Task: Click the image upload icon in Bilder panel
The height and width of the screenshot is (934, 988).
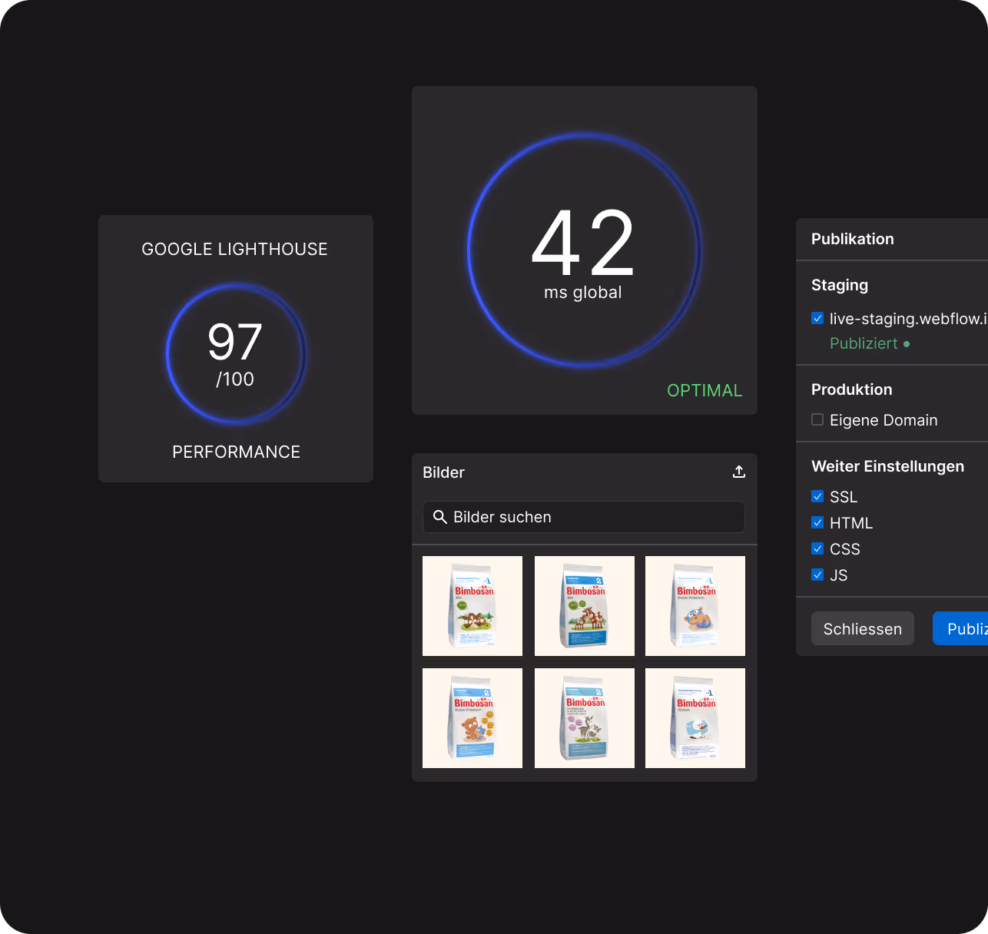Action: tap(738, 471)
